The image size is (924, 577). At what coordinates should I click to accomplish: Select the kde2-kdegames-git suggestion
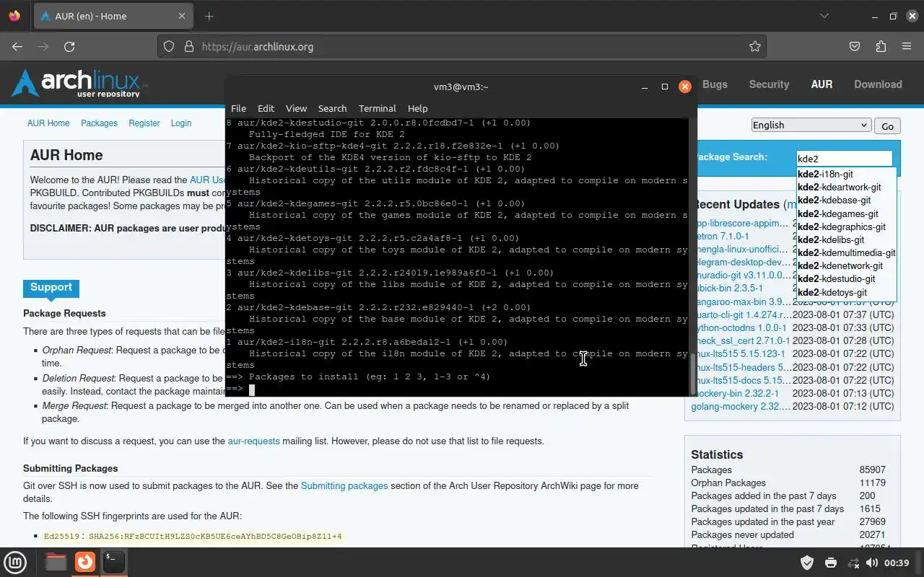click(x=846, y=213)
